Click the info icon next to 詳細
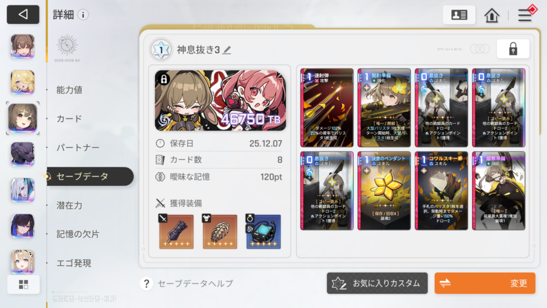The height and width of the screenshot is (308, 547). [83, 14]
